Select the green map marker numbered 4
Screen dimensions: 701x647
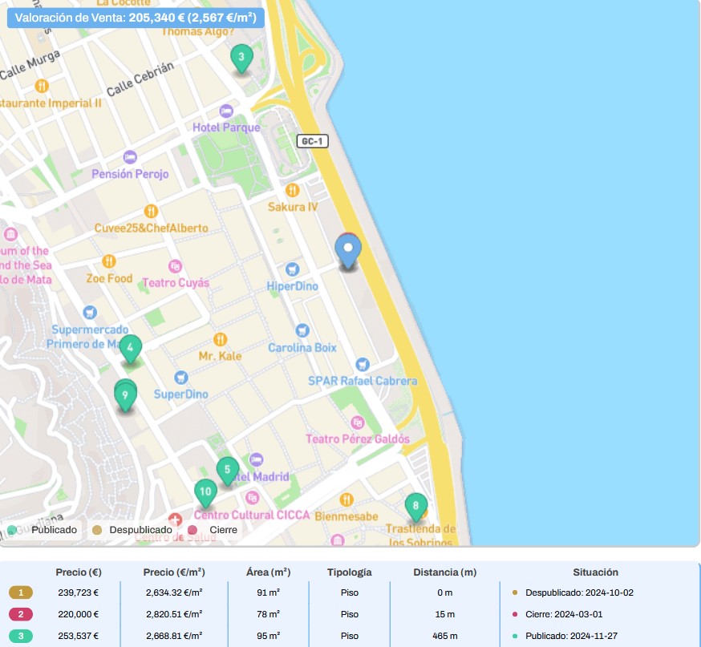tap(131, 349)
